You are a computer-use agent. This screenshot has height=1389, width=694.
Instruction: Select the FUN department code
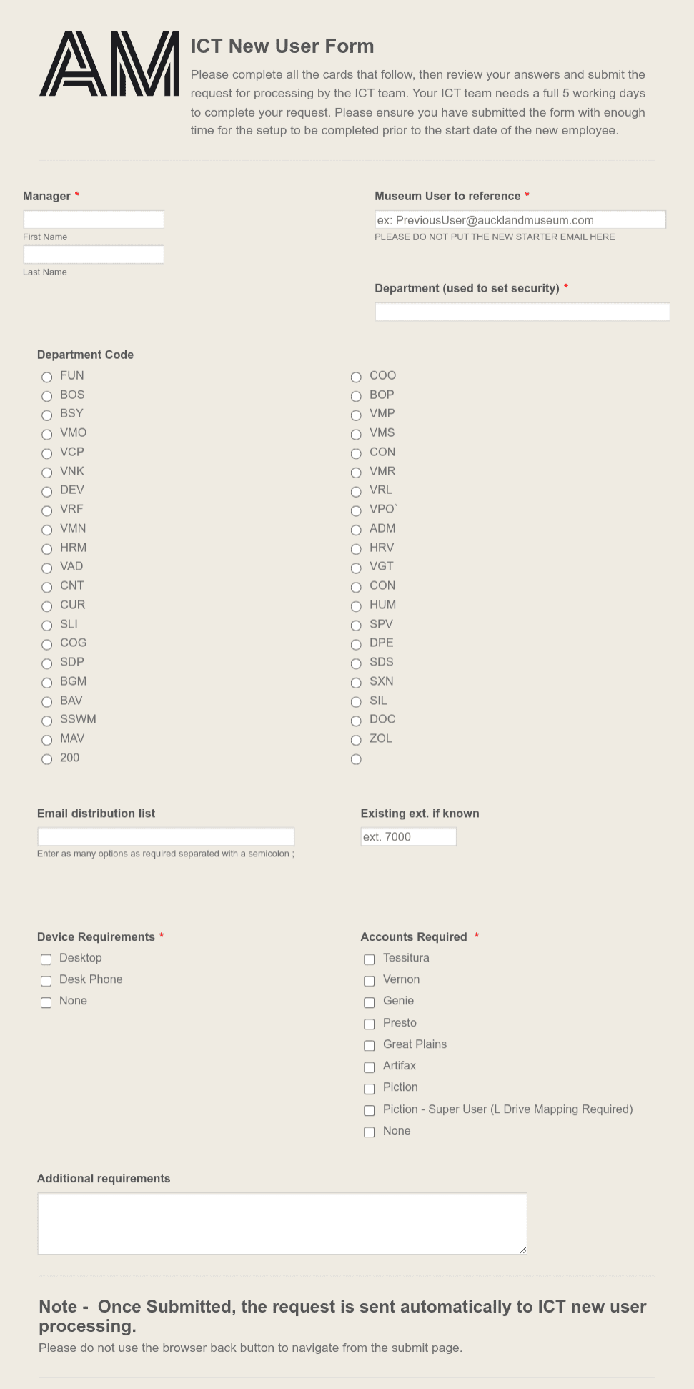tap(46, 377)
